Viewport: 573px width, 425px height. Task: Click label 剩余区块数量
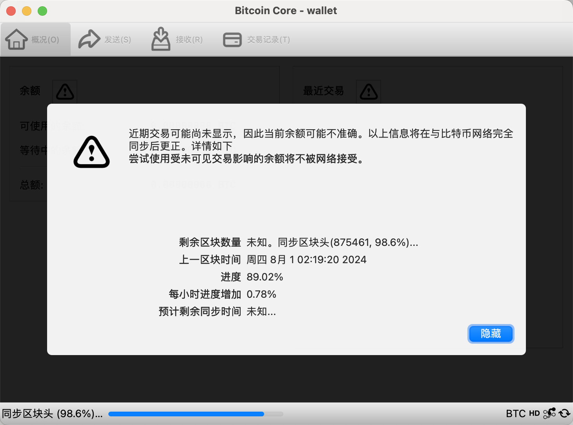(210, 242)
